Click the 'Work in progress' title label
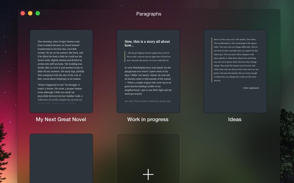 click(x=148, y=119)
